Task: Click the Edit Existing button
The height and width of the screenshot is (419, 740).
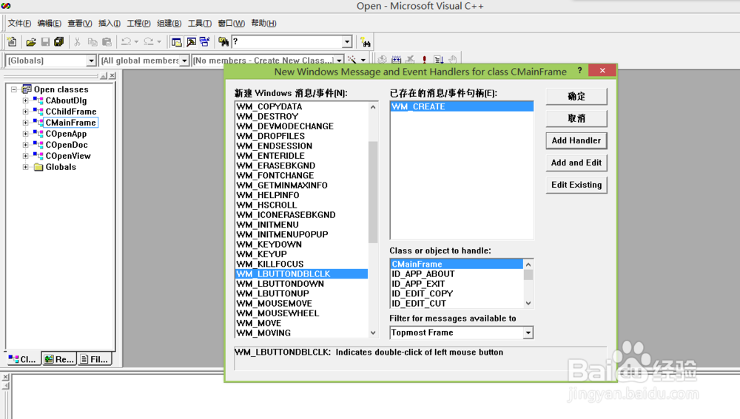Action: (x=576, y=185)
